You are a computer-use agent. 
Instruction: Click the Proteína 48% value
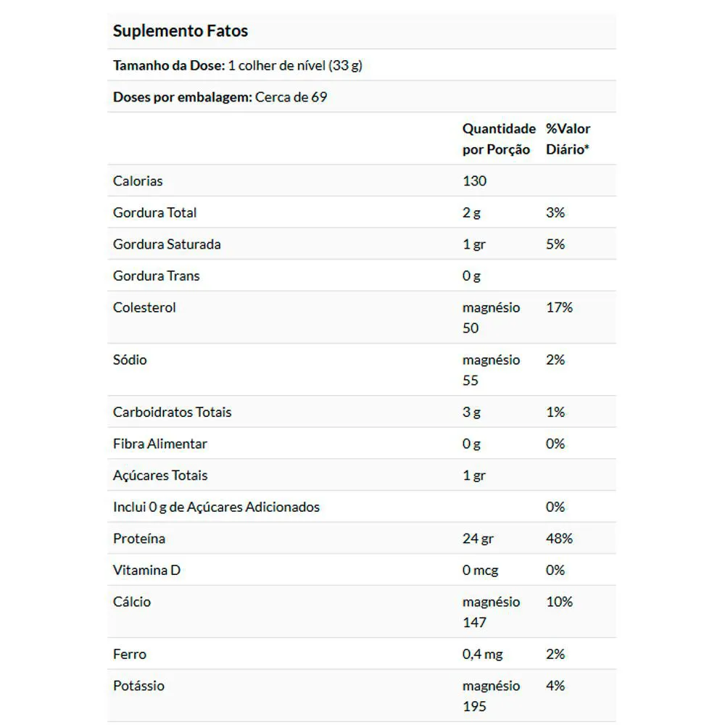tap(560, 538)
